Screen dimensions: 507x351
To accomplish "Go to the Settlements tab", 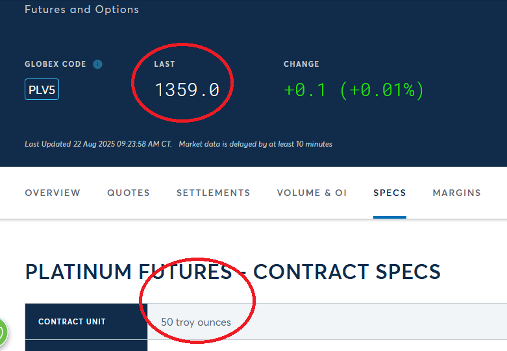I will (x=213, y=193).
